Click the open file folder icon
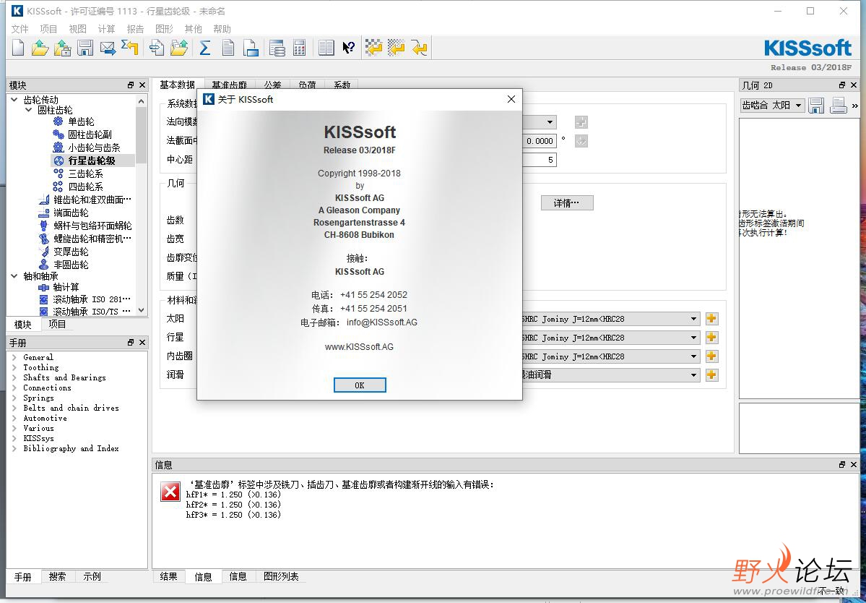Image resolution: width=866 pixels, height=603 pixels. pos(40,48)
